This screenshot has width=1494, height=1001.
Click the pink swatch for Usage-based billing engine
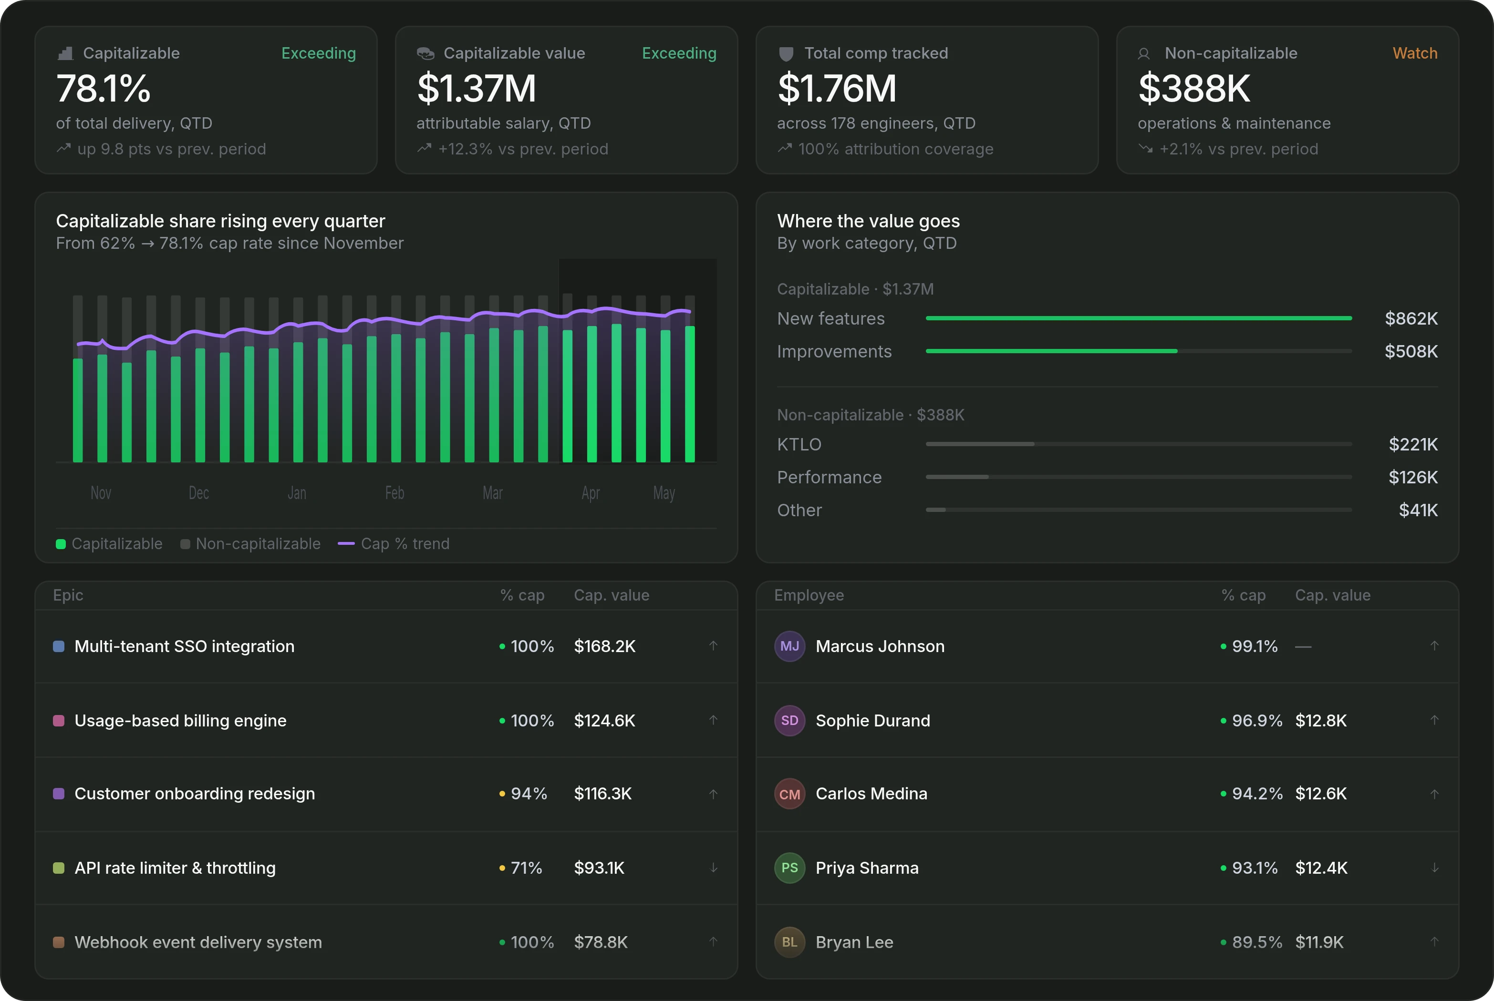[x=59, y=721]
